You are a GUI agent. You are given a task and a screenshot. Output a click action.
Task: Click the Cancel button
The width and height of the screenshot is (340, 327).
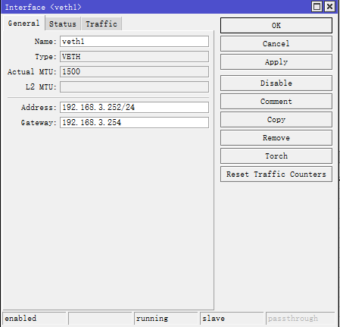(x=276, y=43)
